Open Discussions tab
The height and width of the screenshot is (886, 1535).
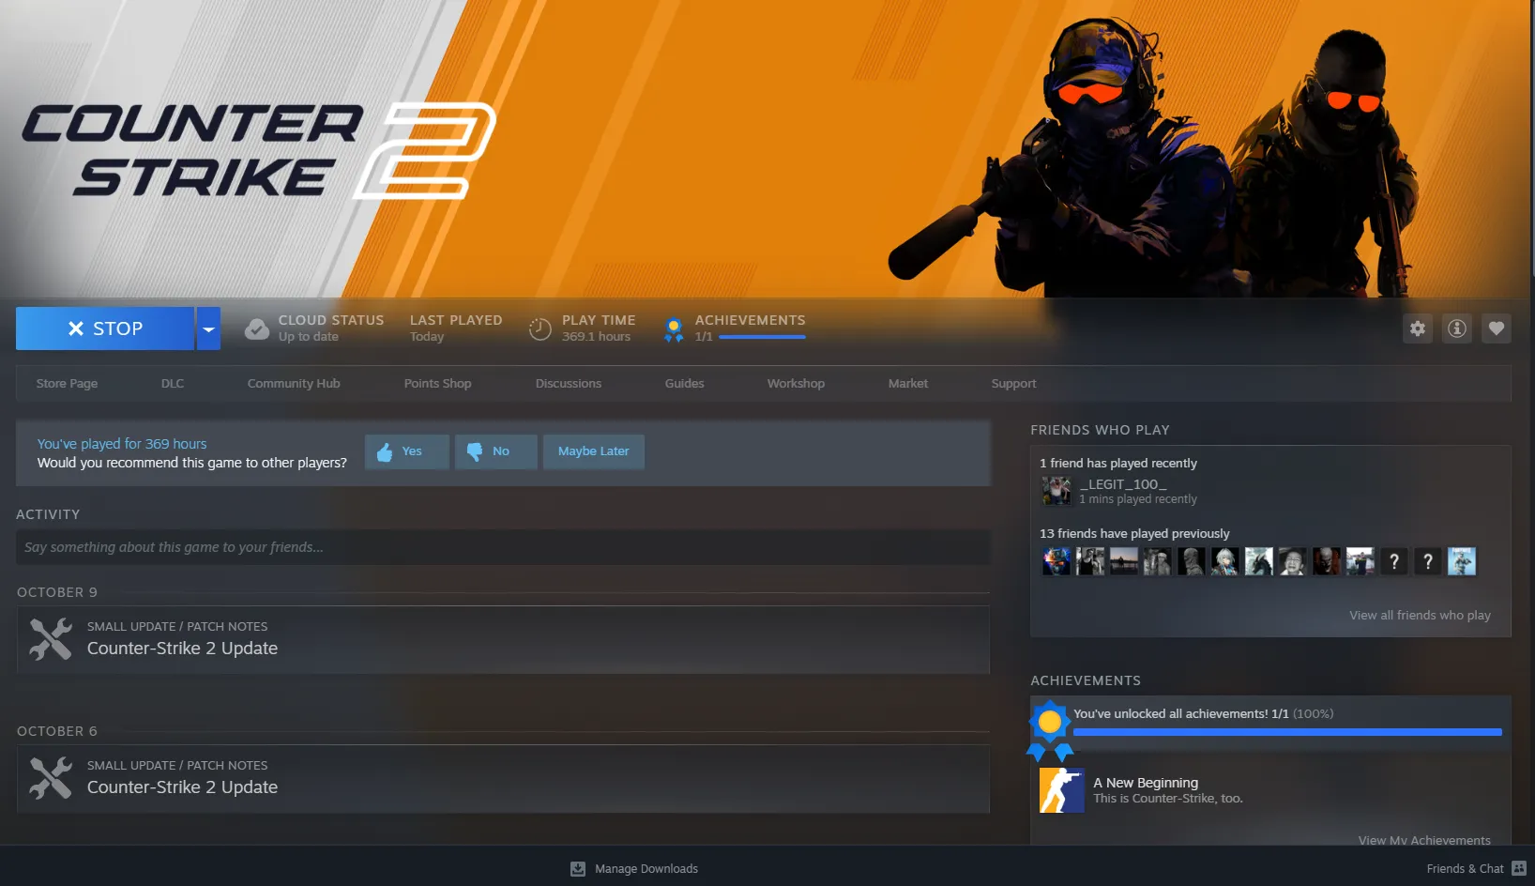[x=569, y=384]
